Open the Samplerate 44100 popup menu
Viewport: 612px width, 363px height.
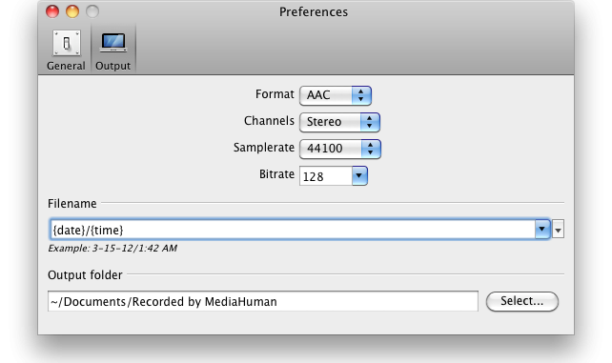pyautogui.click(x=340, y=149)
